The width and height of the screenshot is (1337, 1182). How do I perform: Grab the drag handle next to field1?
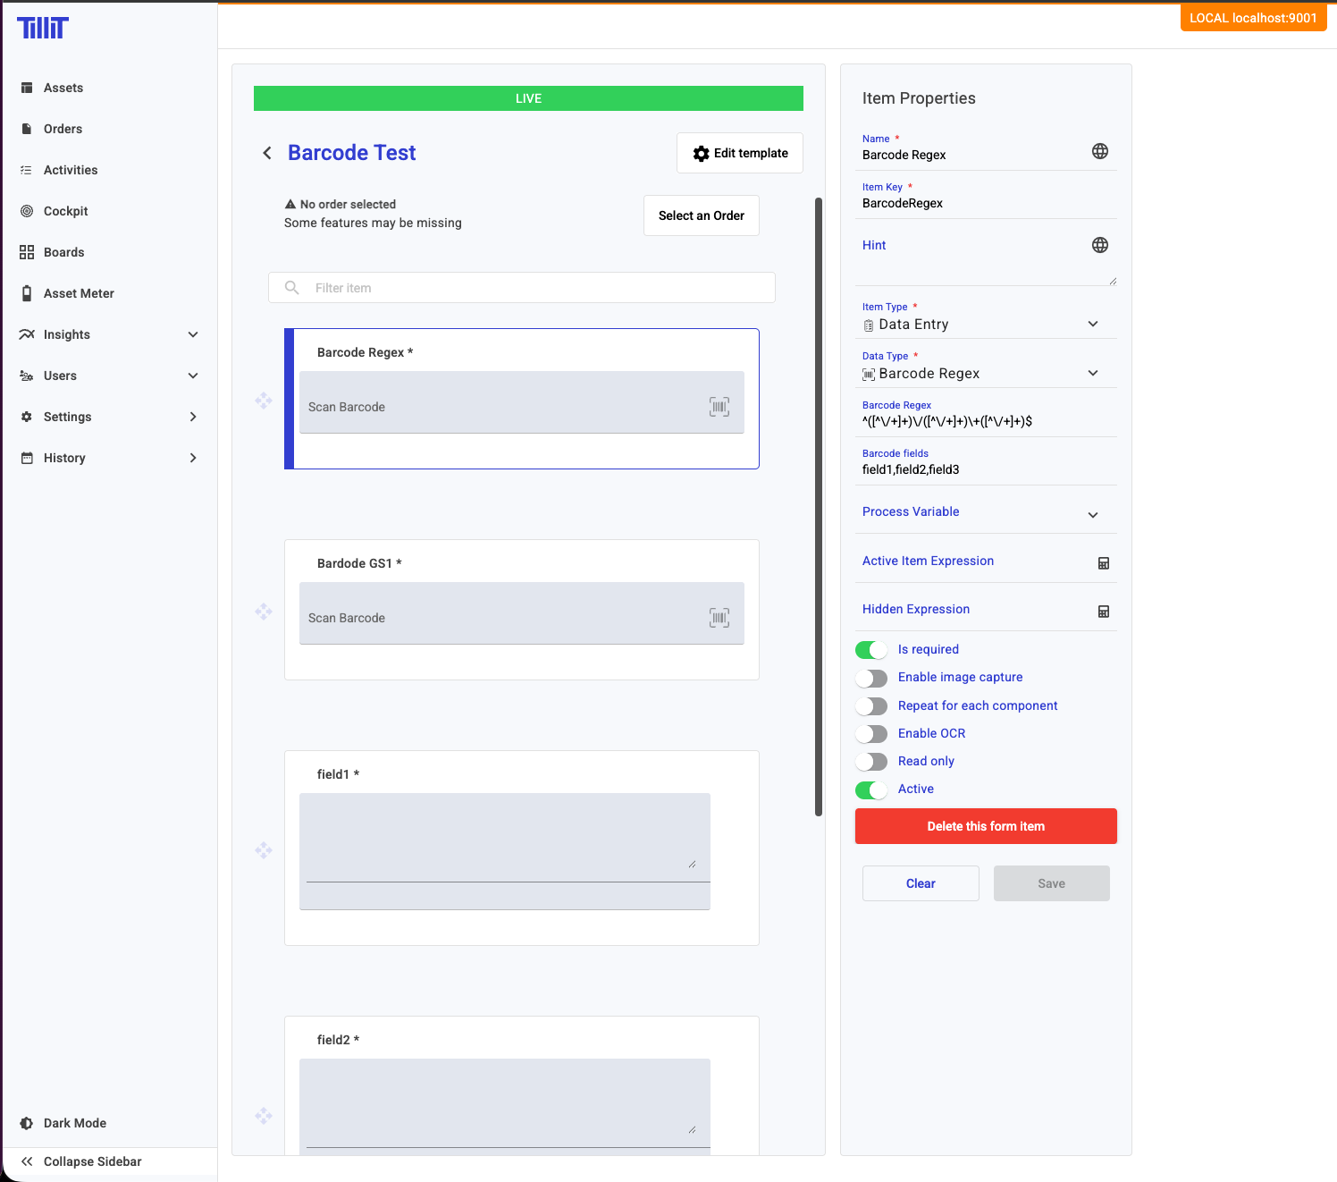[264, 850]
